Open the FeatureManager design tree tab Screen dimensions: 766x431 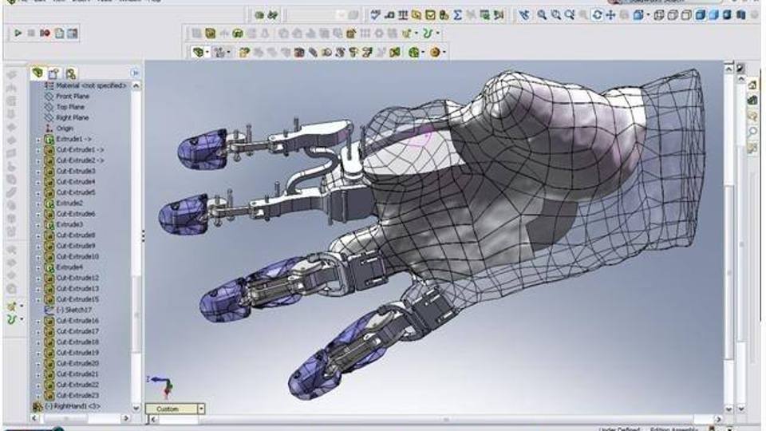point(38,73)
